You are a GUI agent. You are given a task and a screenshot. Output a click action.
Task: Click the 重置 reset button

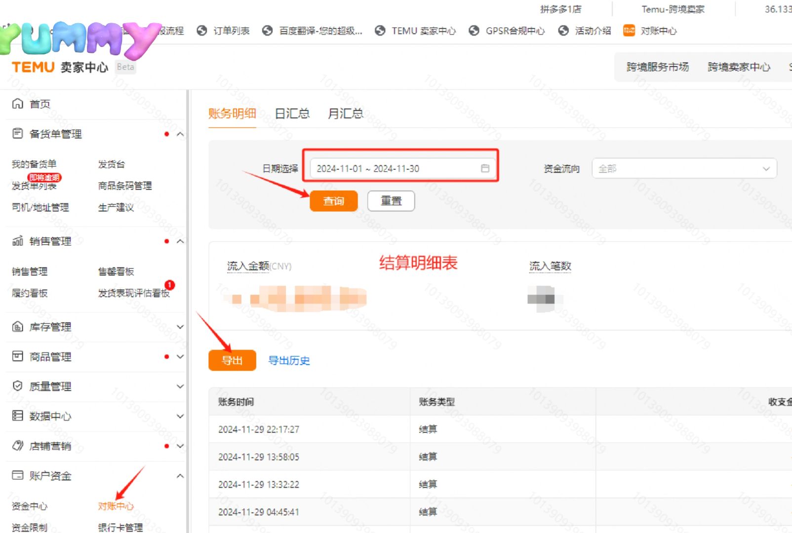pyautogui.click(x=391, y=201)
